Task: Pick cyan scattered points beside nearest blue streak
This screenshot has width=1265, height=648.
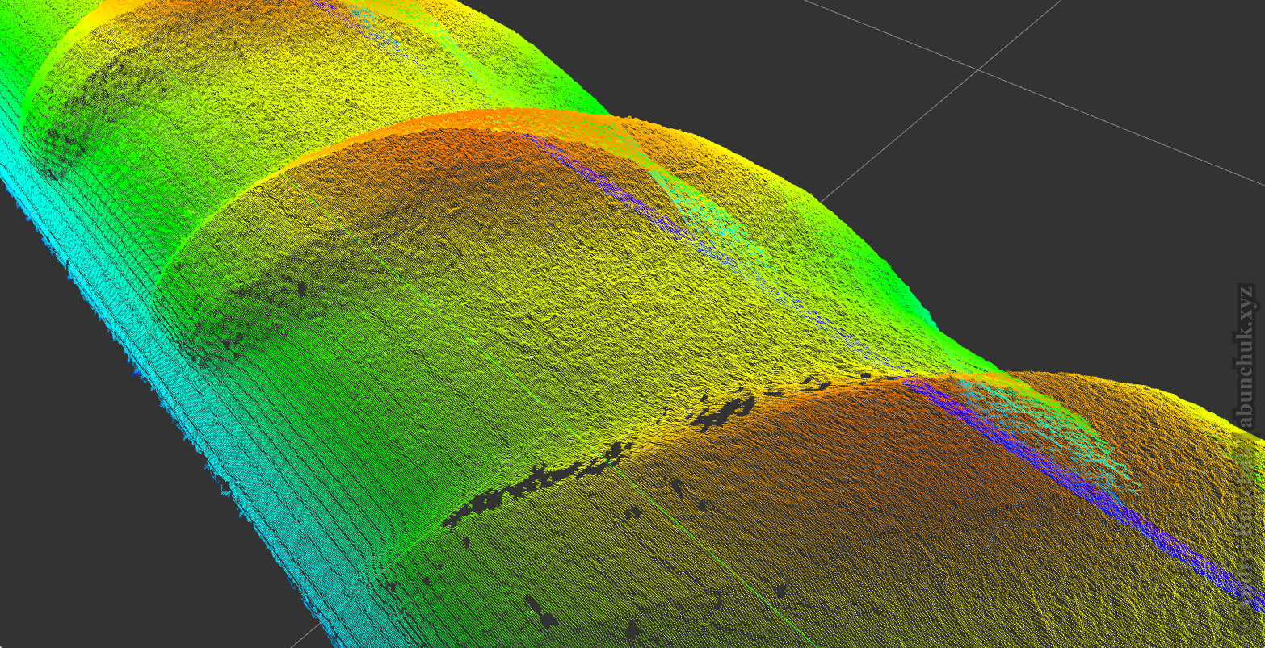Action: point(1082,444)
